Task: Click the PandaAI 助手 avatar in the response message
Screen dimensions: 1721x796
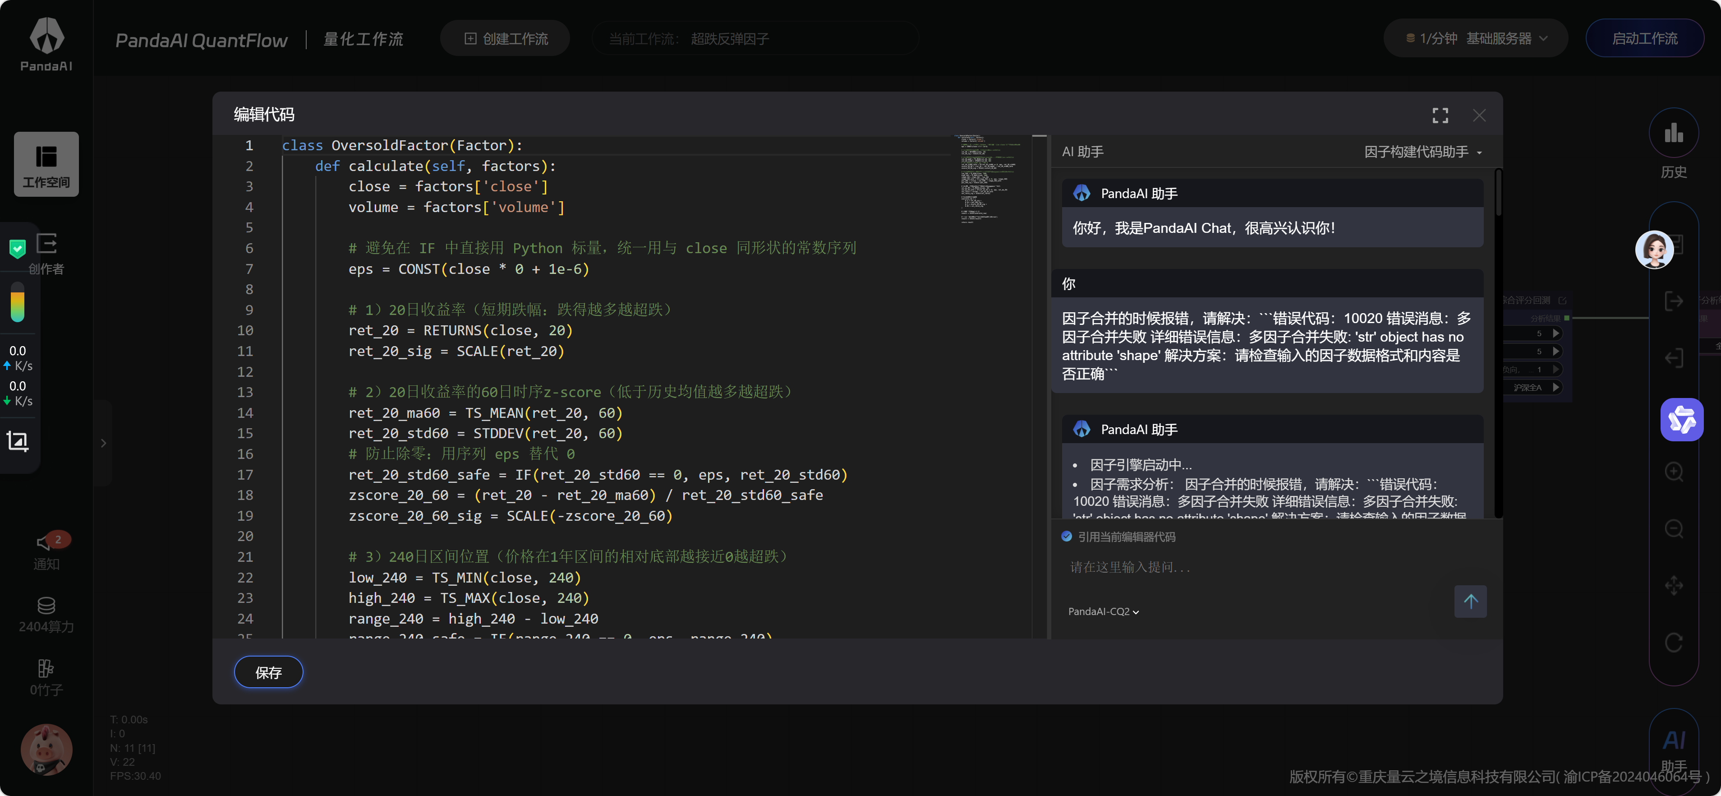Action: 1081,429
